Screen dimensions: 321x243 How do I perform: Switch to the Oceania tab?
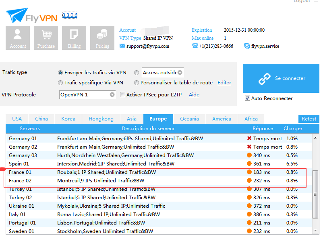click(190, 119)
